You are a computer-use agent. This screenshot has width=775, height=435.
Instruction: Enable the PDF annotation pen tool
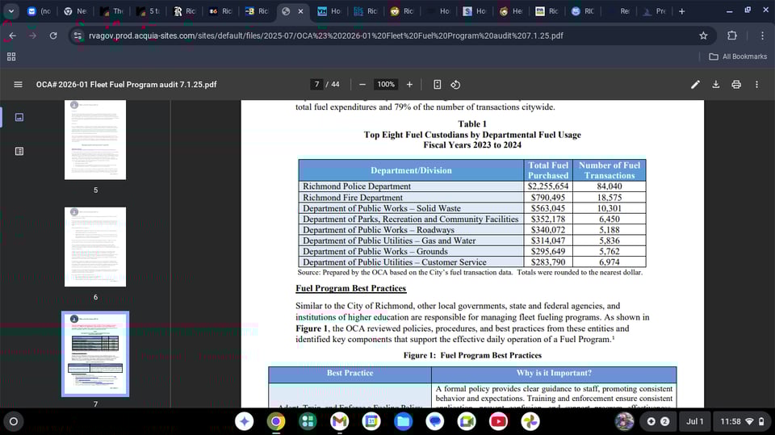point(695,85)
